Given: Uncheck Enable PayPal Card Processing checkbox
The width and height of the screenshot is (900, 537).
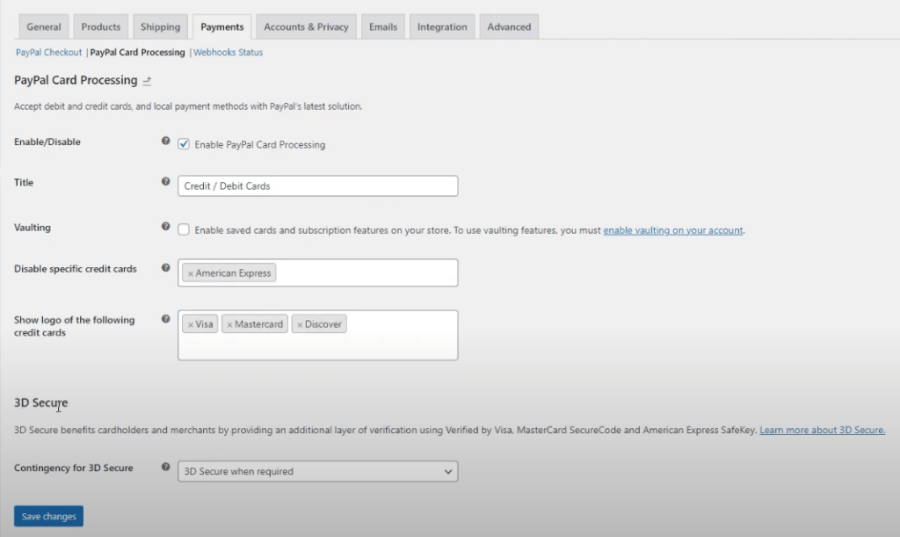Looking at the screenshot, I should coord(184,144).
